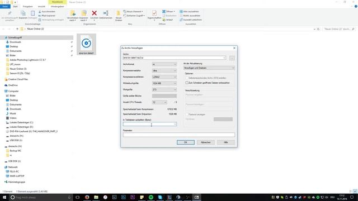The image size is (358, 201).
Task: Click the browse '...' button next to Archiv
Action: (232, 58)
